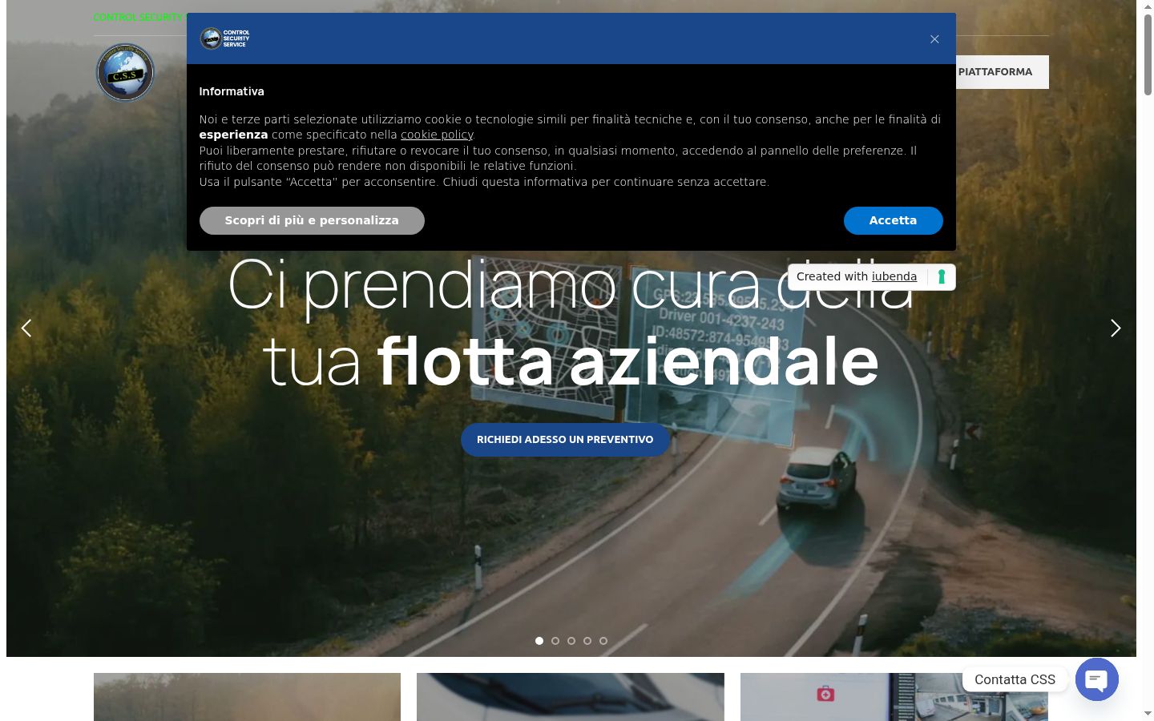Open the first aid monitoring thumbnail card
This screenshot has width=1154, height=721.
894,697
